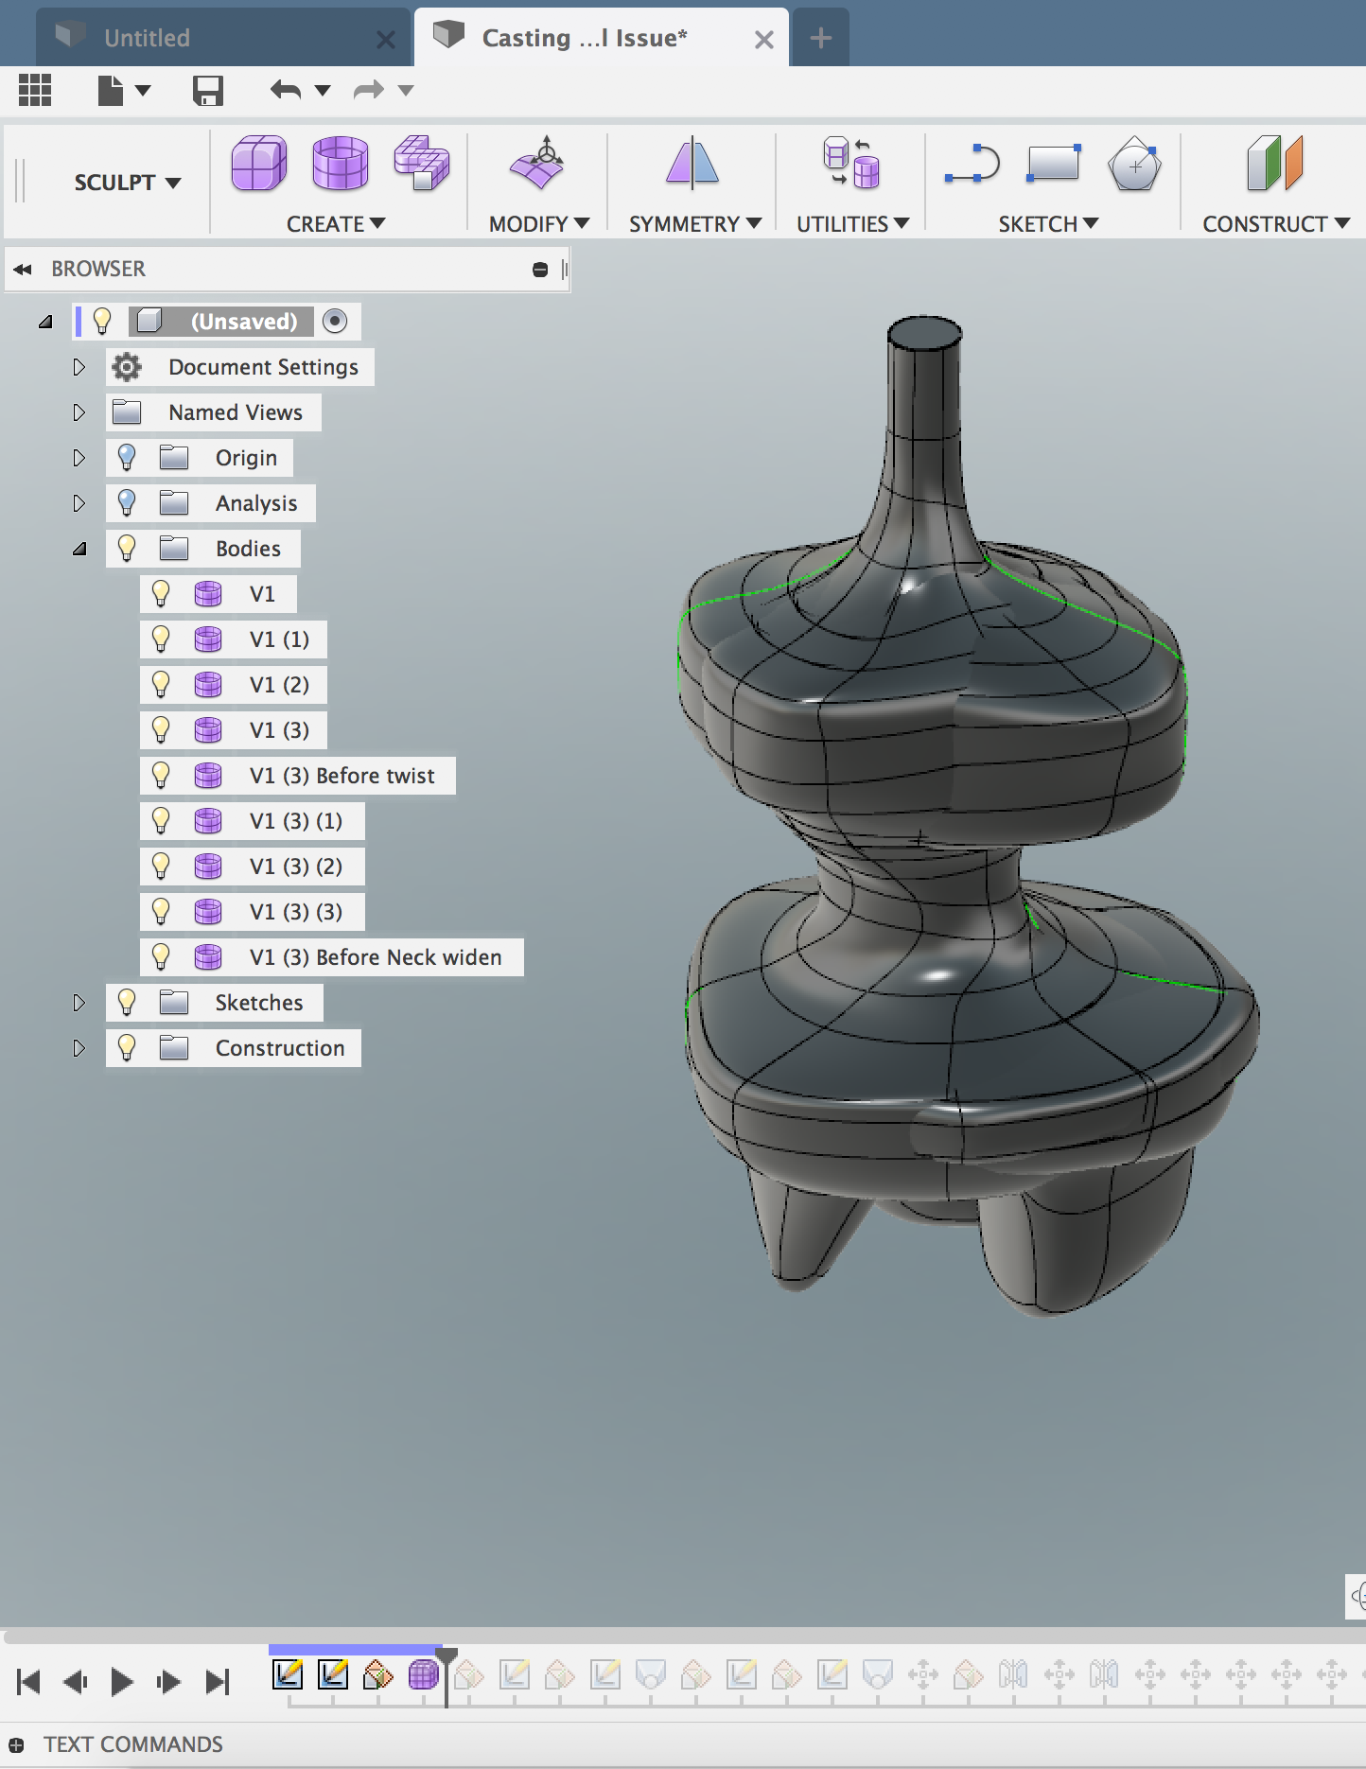Click the Create Cylinder tool icon

[340, 164]
